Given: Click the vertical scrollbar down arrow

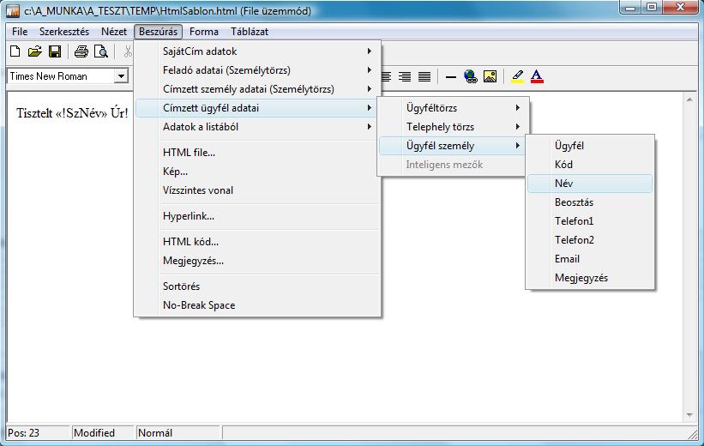Looking at the screenshot, I should click(689, 417).
